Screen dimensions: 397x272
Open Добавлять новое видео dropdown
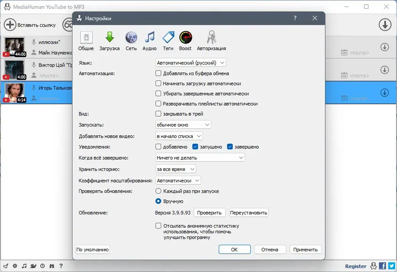click(179, 136)
